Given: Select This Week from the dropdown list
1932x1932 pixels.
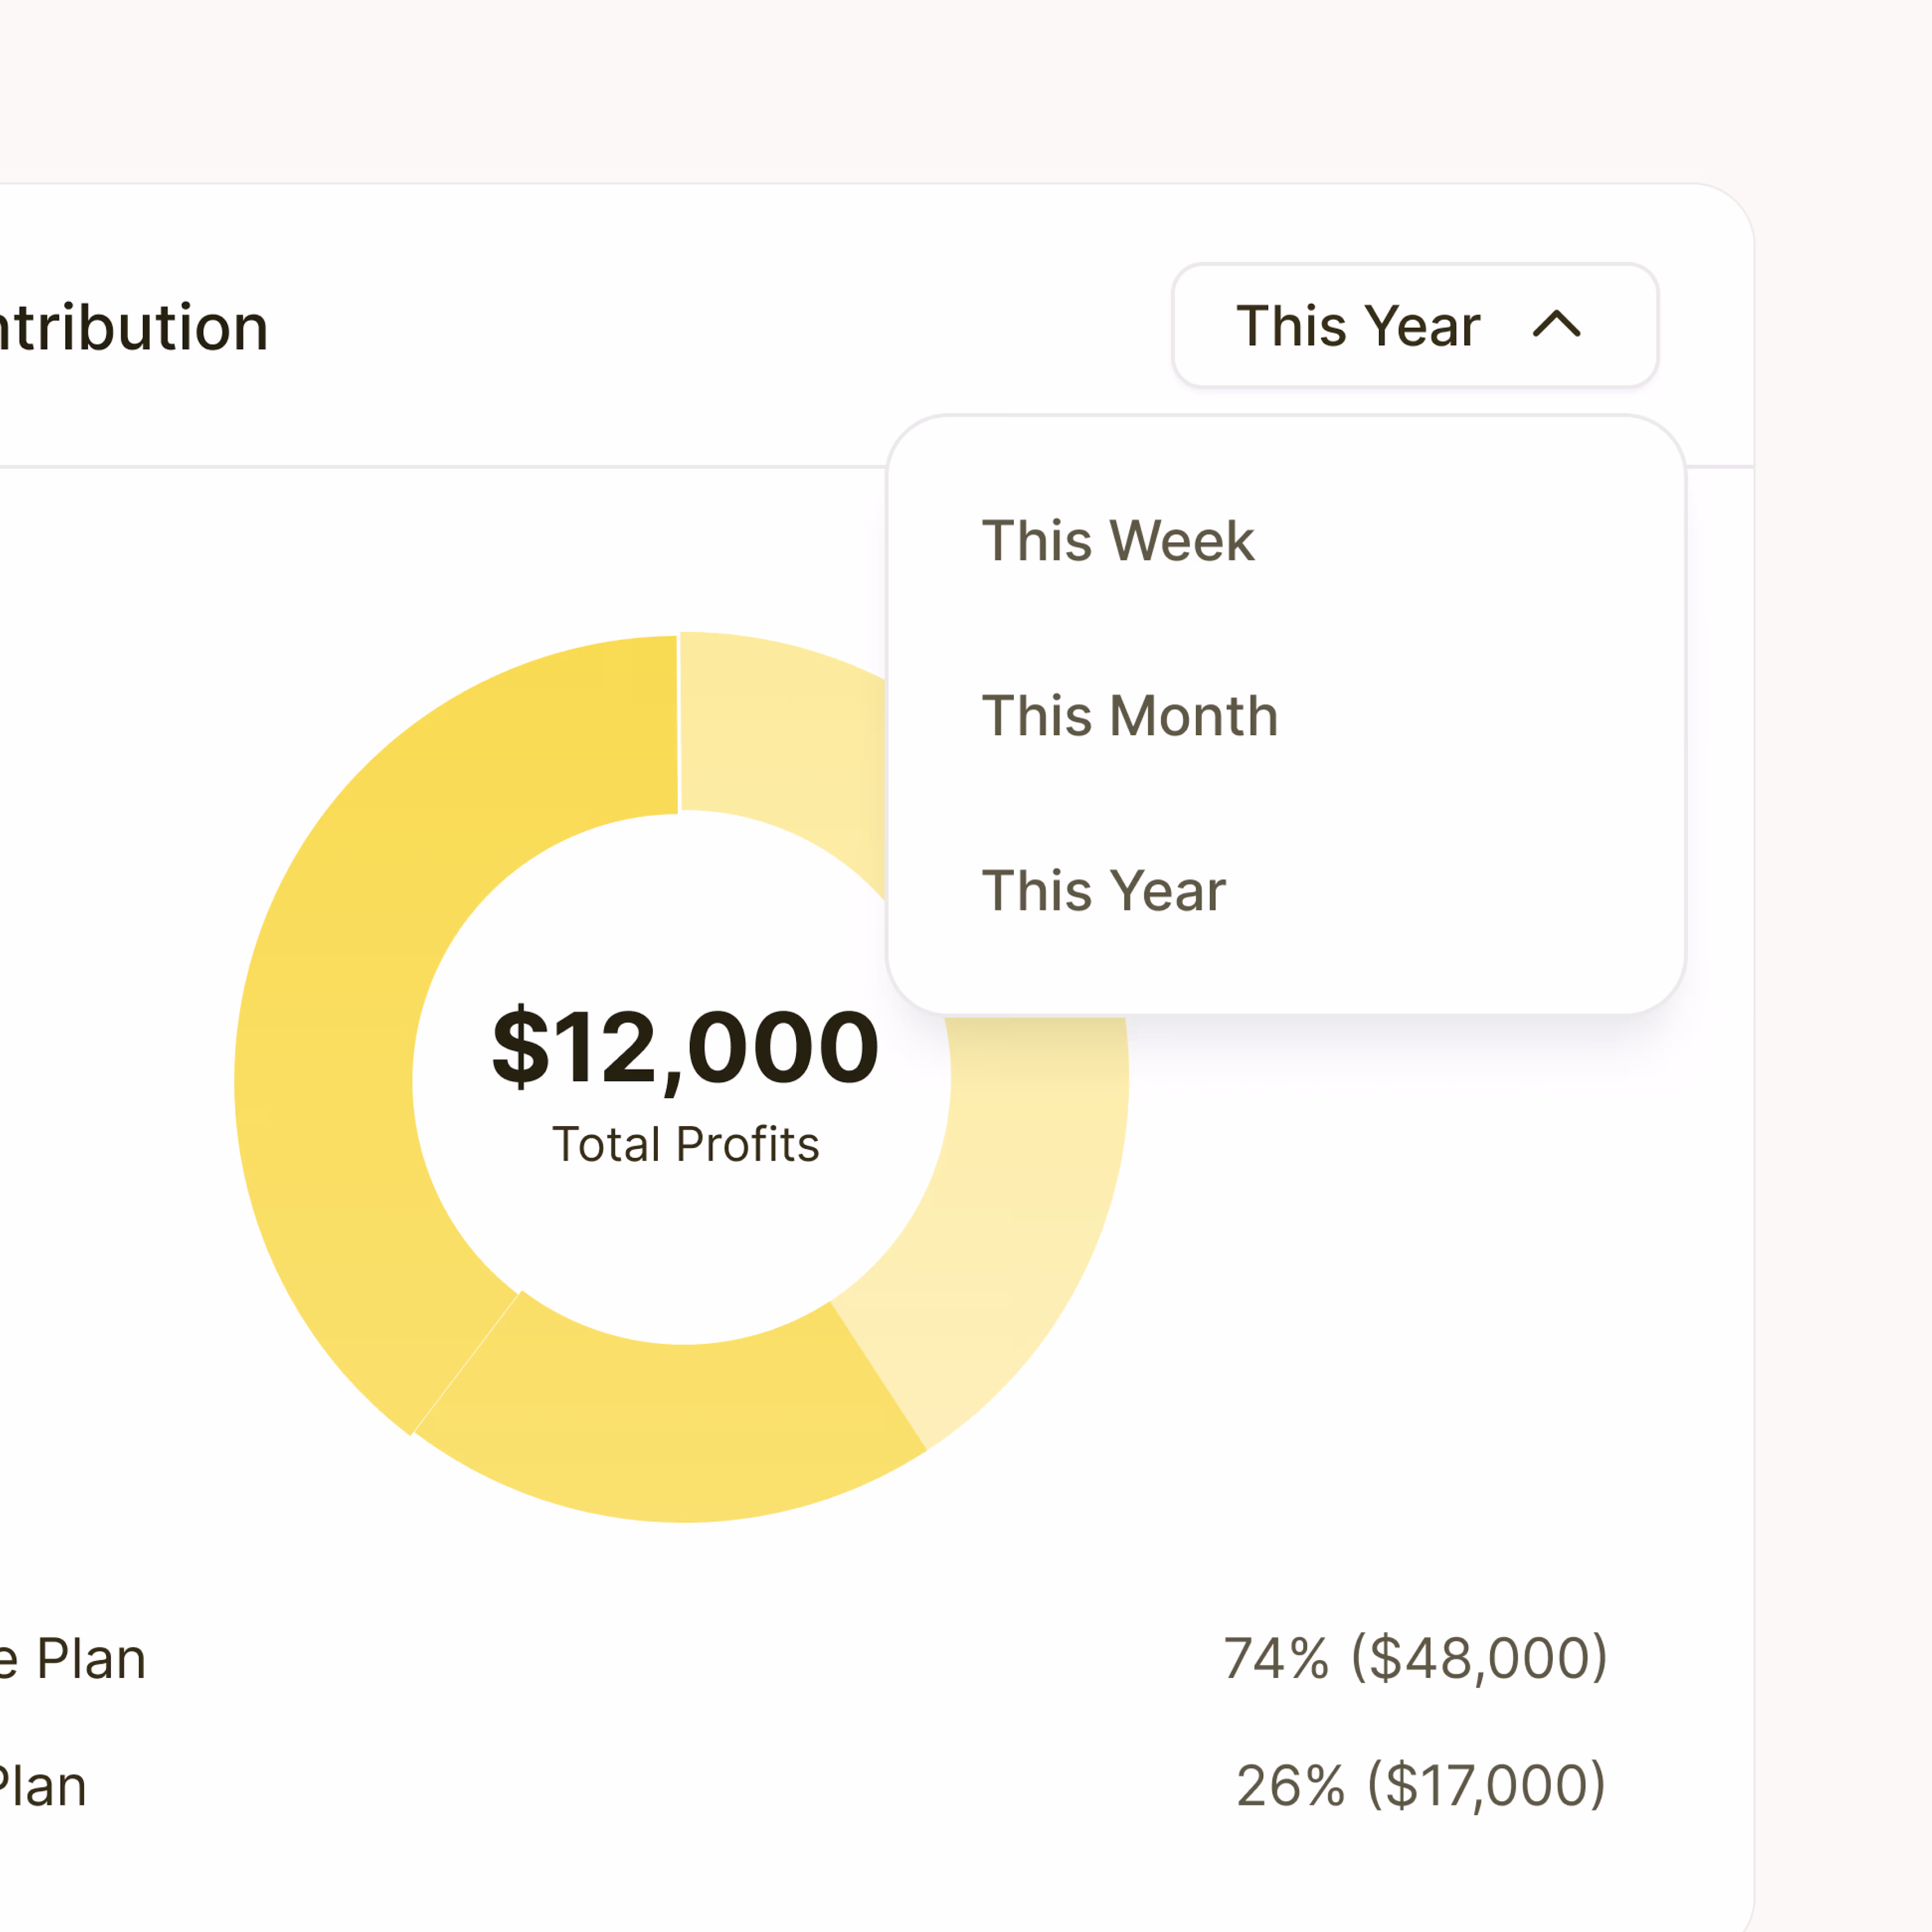Looking at the screenshot, I should [x=1117, y=541].
